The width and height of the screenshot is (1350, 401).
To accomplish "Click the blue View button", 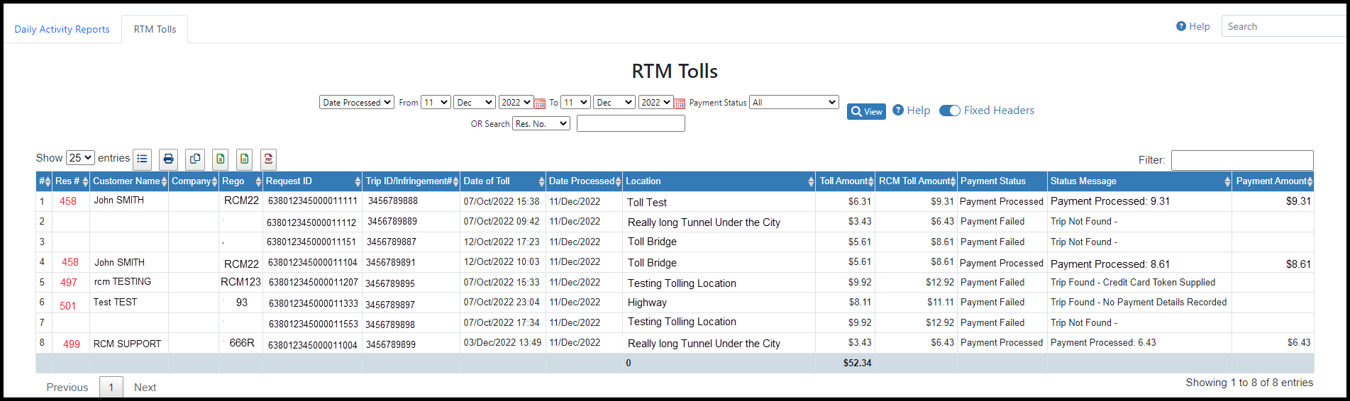I will (866, 111).
